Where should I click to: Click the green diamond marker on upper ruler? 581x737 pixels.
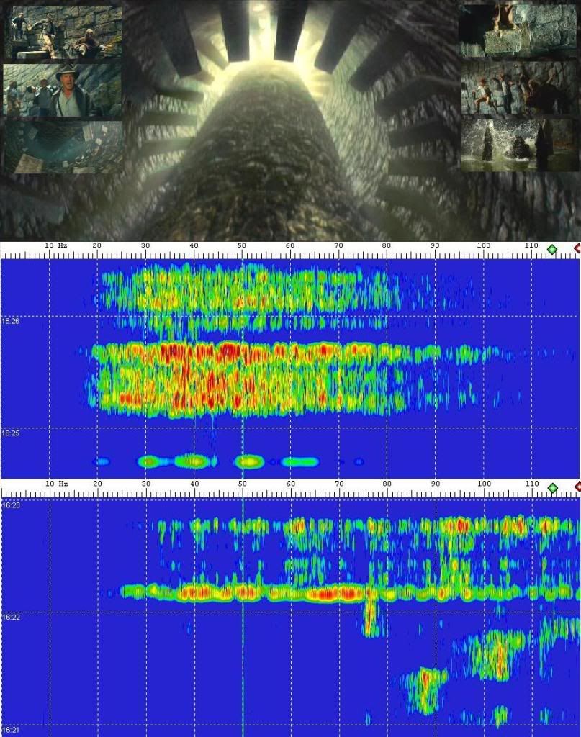(552, 249)
